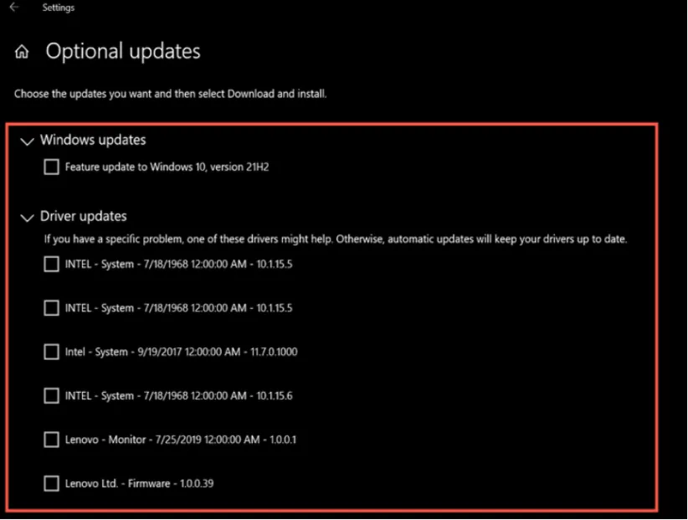Screen dimensions: 688x520
Task: Click the INTEL System 10.1.15.6 driver label
Action: pos(178,395)
